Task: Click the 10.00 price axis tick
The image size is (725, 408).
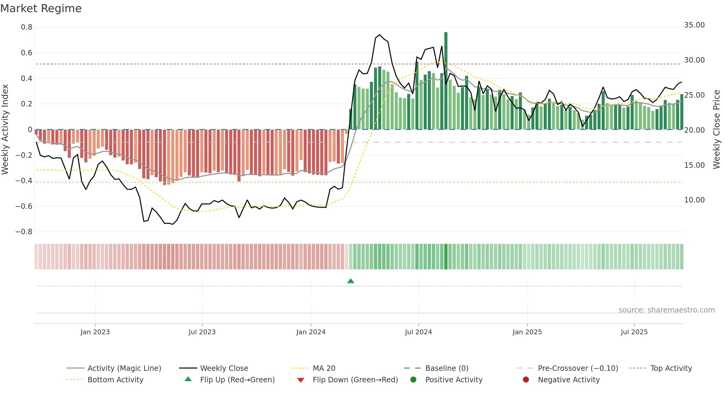Action: click(694, 200)
